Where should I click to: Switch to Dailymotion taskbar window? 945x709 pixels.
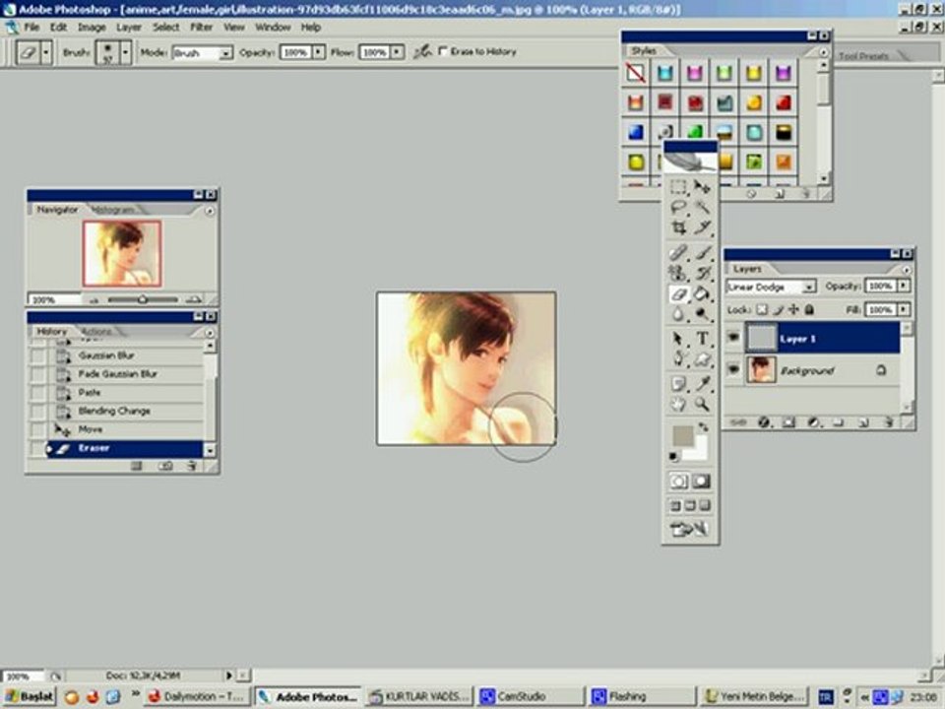tap(199, 696)
